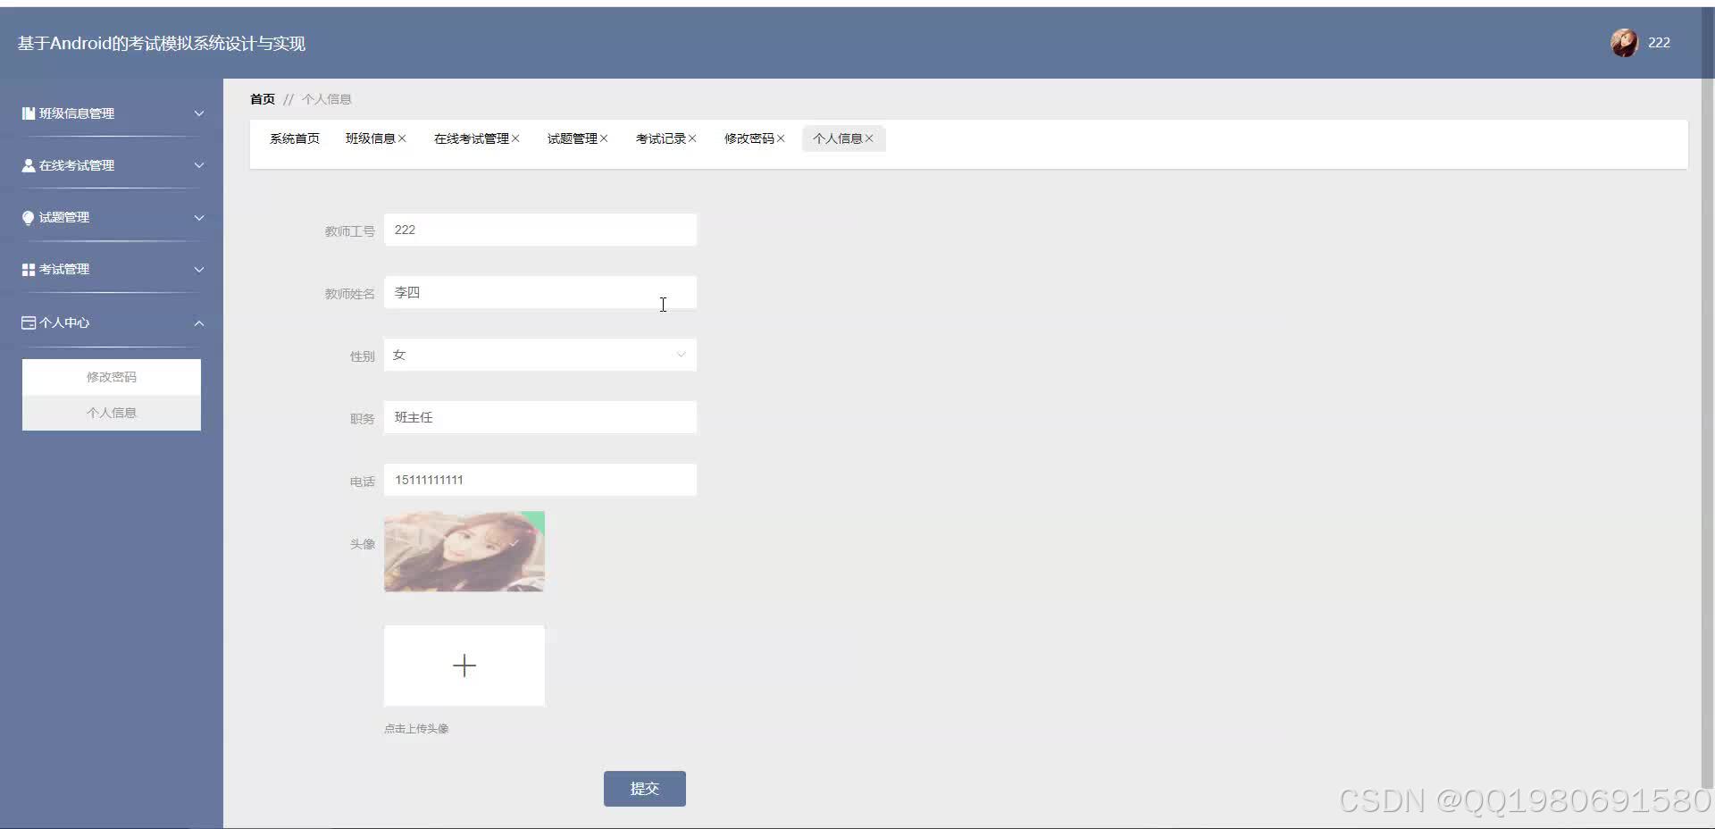Click the plus icon to upload avatar
Image resolution: width=1715 pixels, height=829 pixels.
464,666
